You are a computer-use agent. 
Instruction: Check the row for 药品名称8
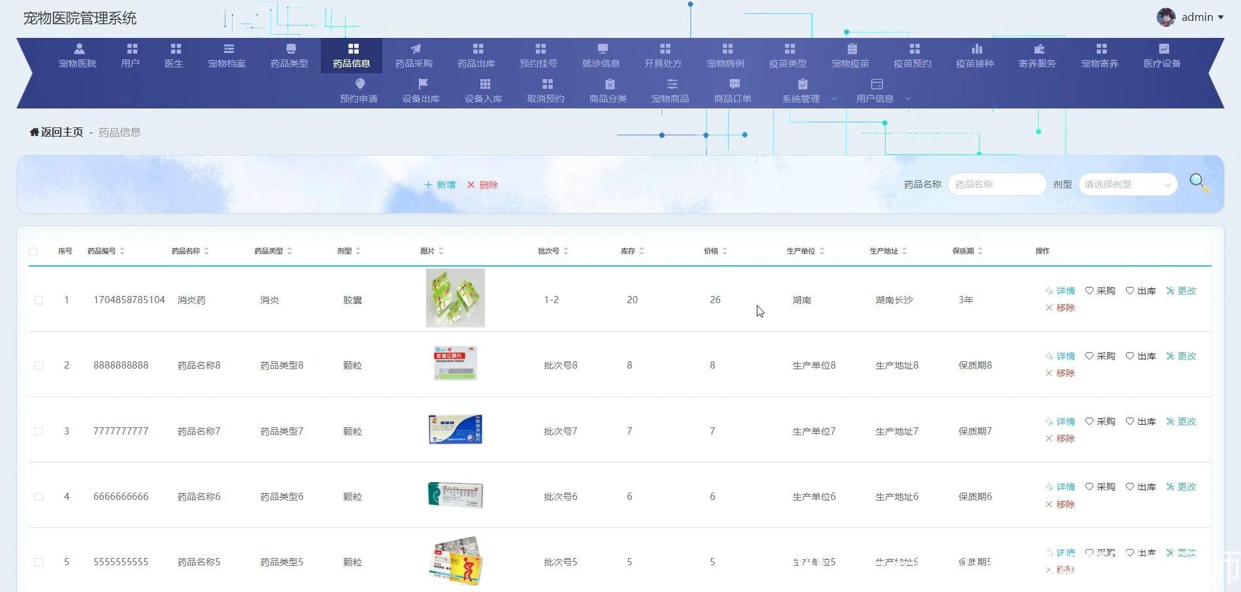39,366
